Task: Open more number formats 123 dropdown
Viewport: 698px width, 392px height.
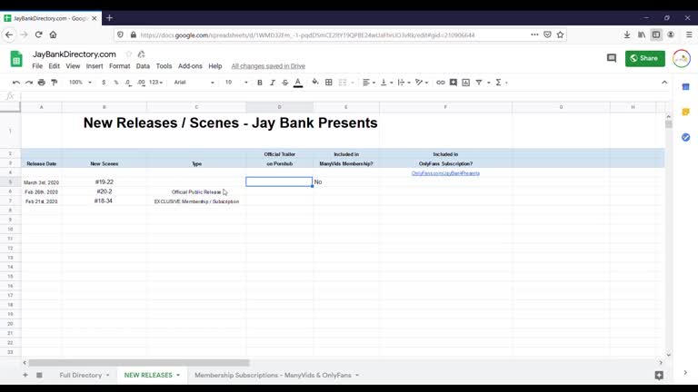Action: click(x=155, y=83)
